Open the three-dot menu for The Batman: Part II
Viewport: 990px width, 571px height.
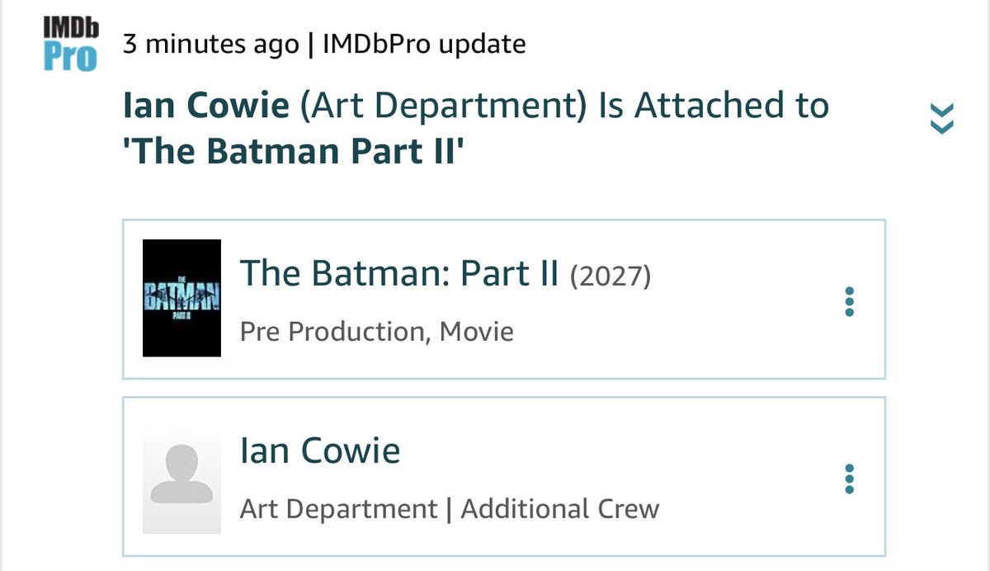[x=850, y=302]
